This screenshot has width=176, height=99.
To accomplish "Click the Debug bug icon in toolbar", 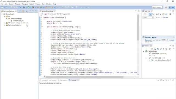I will [24, 7].
